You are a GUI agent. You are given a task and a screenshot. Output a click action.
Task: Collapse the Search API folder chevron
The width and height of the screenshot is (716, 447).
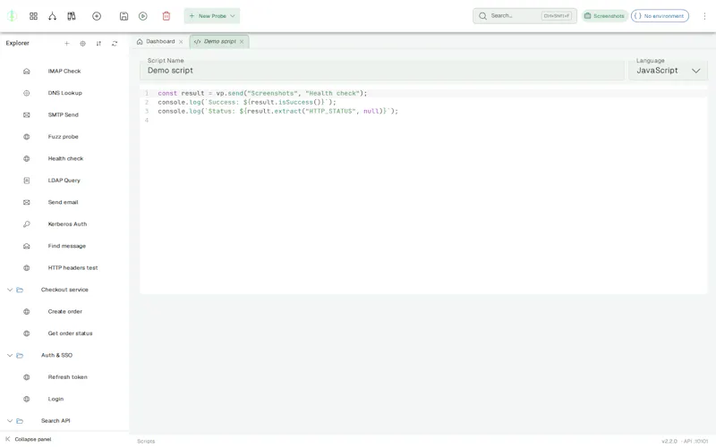[10, 421]
